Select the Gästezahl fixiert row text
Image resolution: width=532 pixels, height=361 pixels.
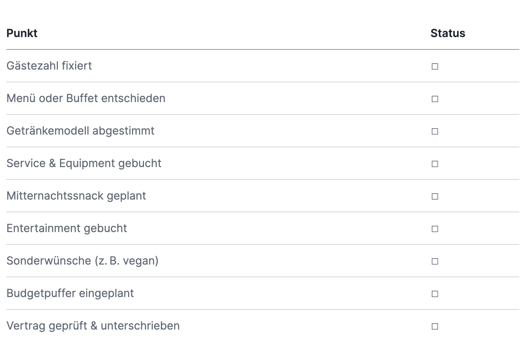click(49, 66)
